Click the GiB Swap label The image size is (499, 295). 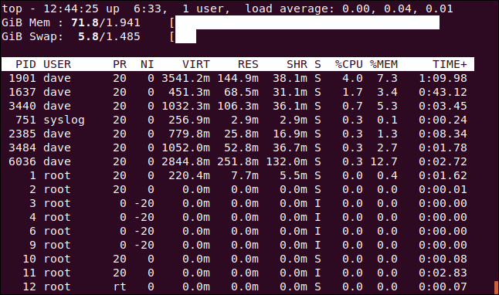(x=32, y=36)
